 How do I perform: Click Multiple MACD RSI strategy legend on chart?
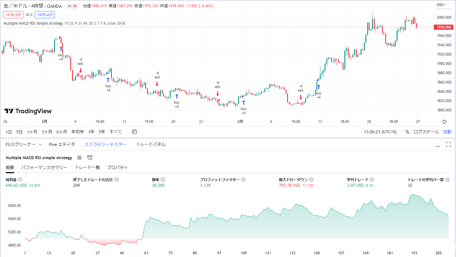click(x=64, y=23)
